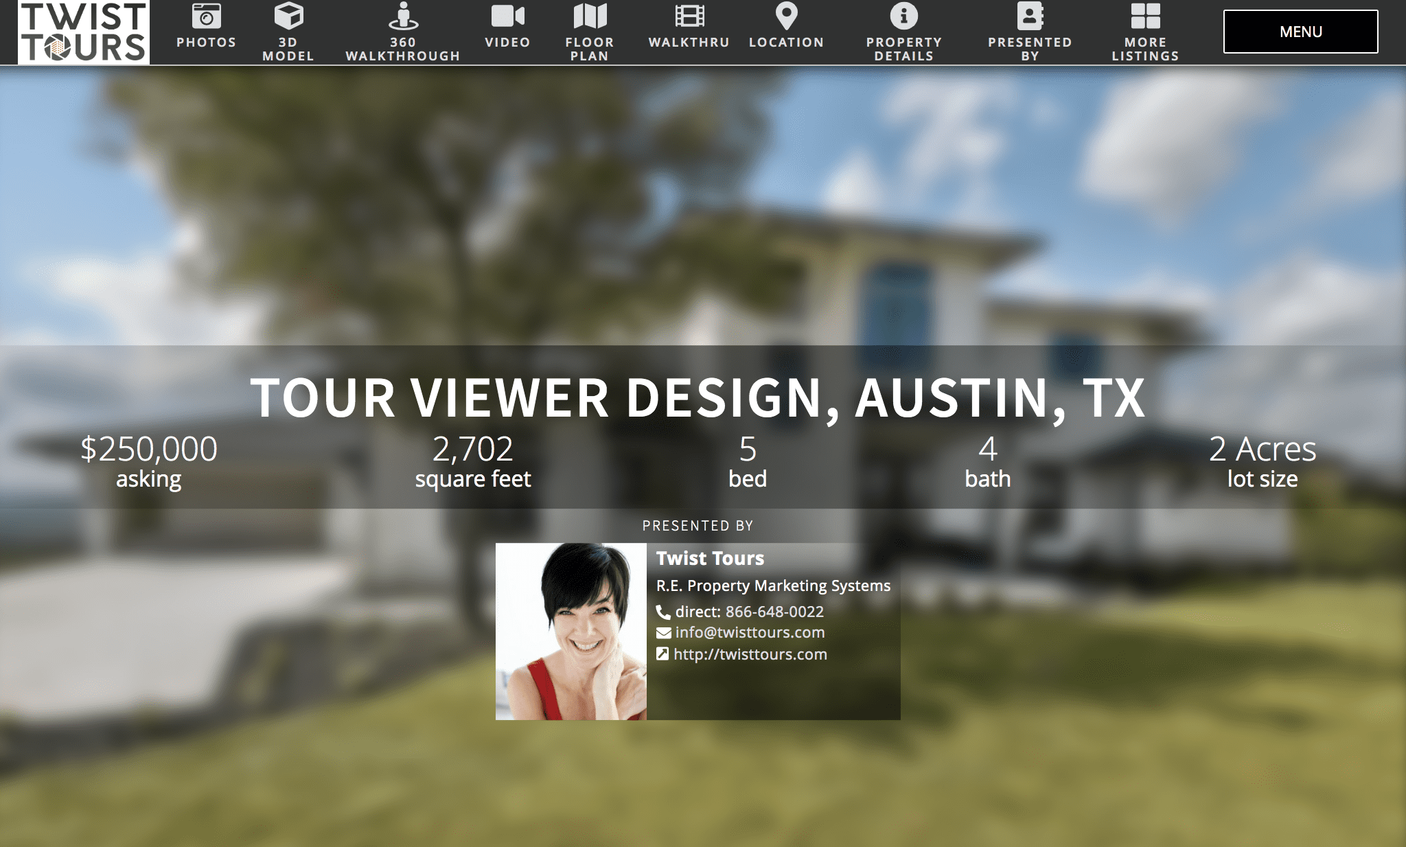The width and height of the screenshot is (1406, 847).
Task: Click the phone icon next to direct number
Action: (663, 612)
